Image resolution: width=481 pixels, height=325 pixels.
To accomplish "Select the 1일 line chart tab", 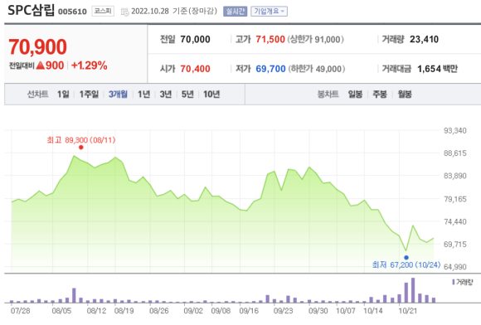I will click(x=63, y=95).
